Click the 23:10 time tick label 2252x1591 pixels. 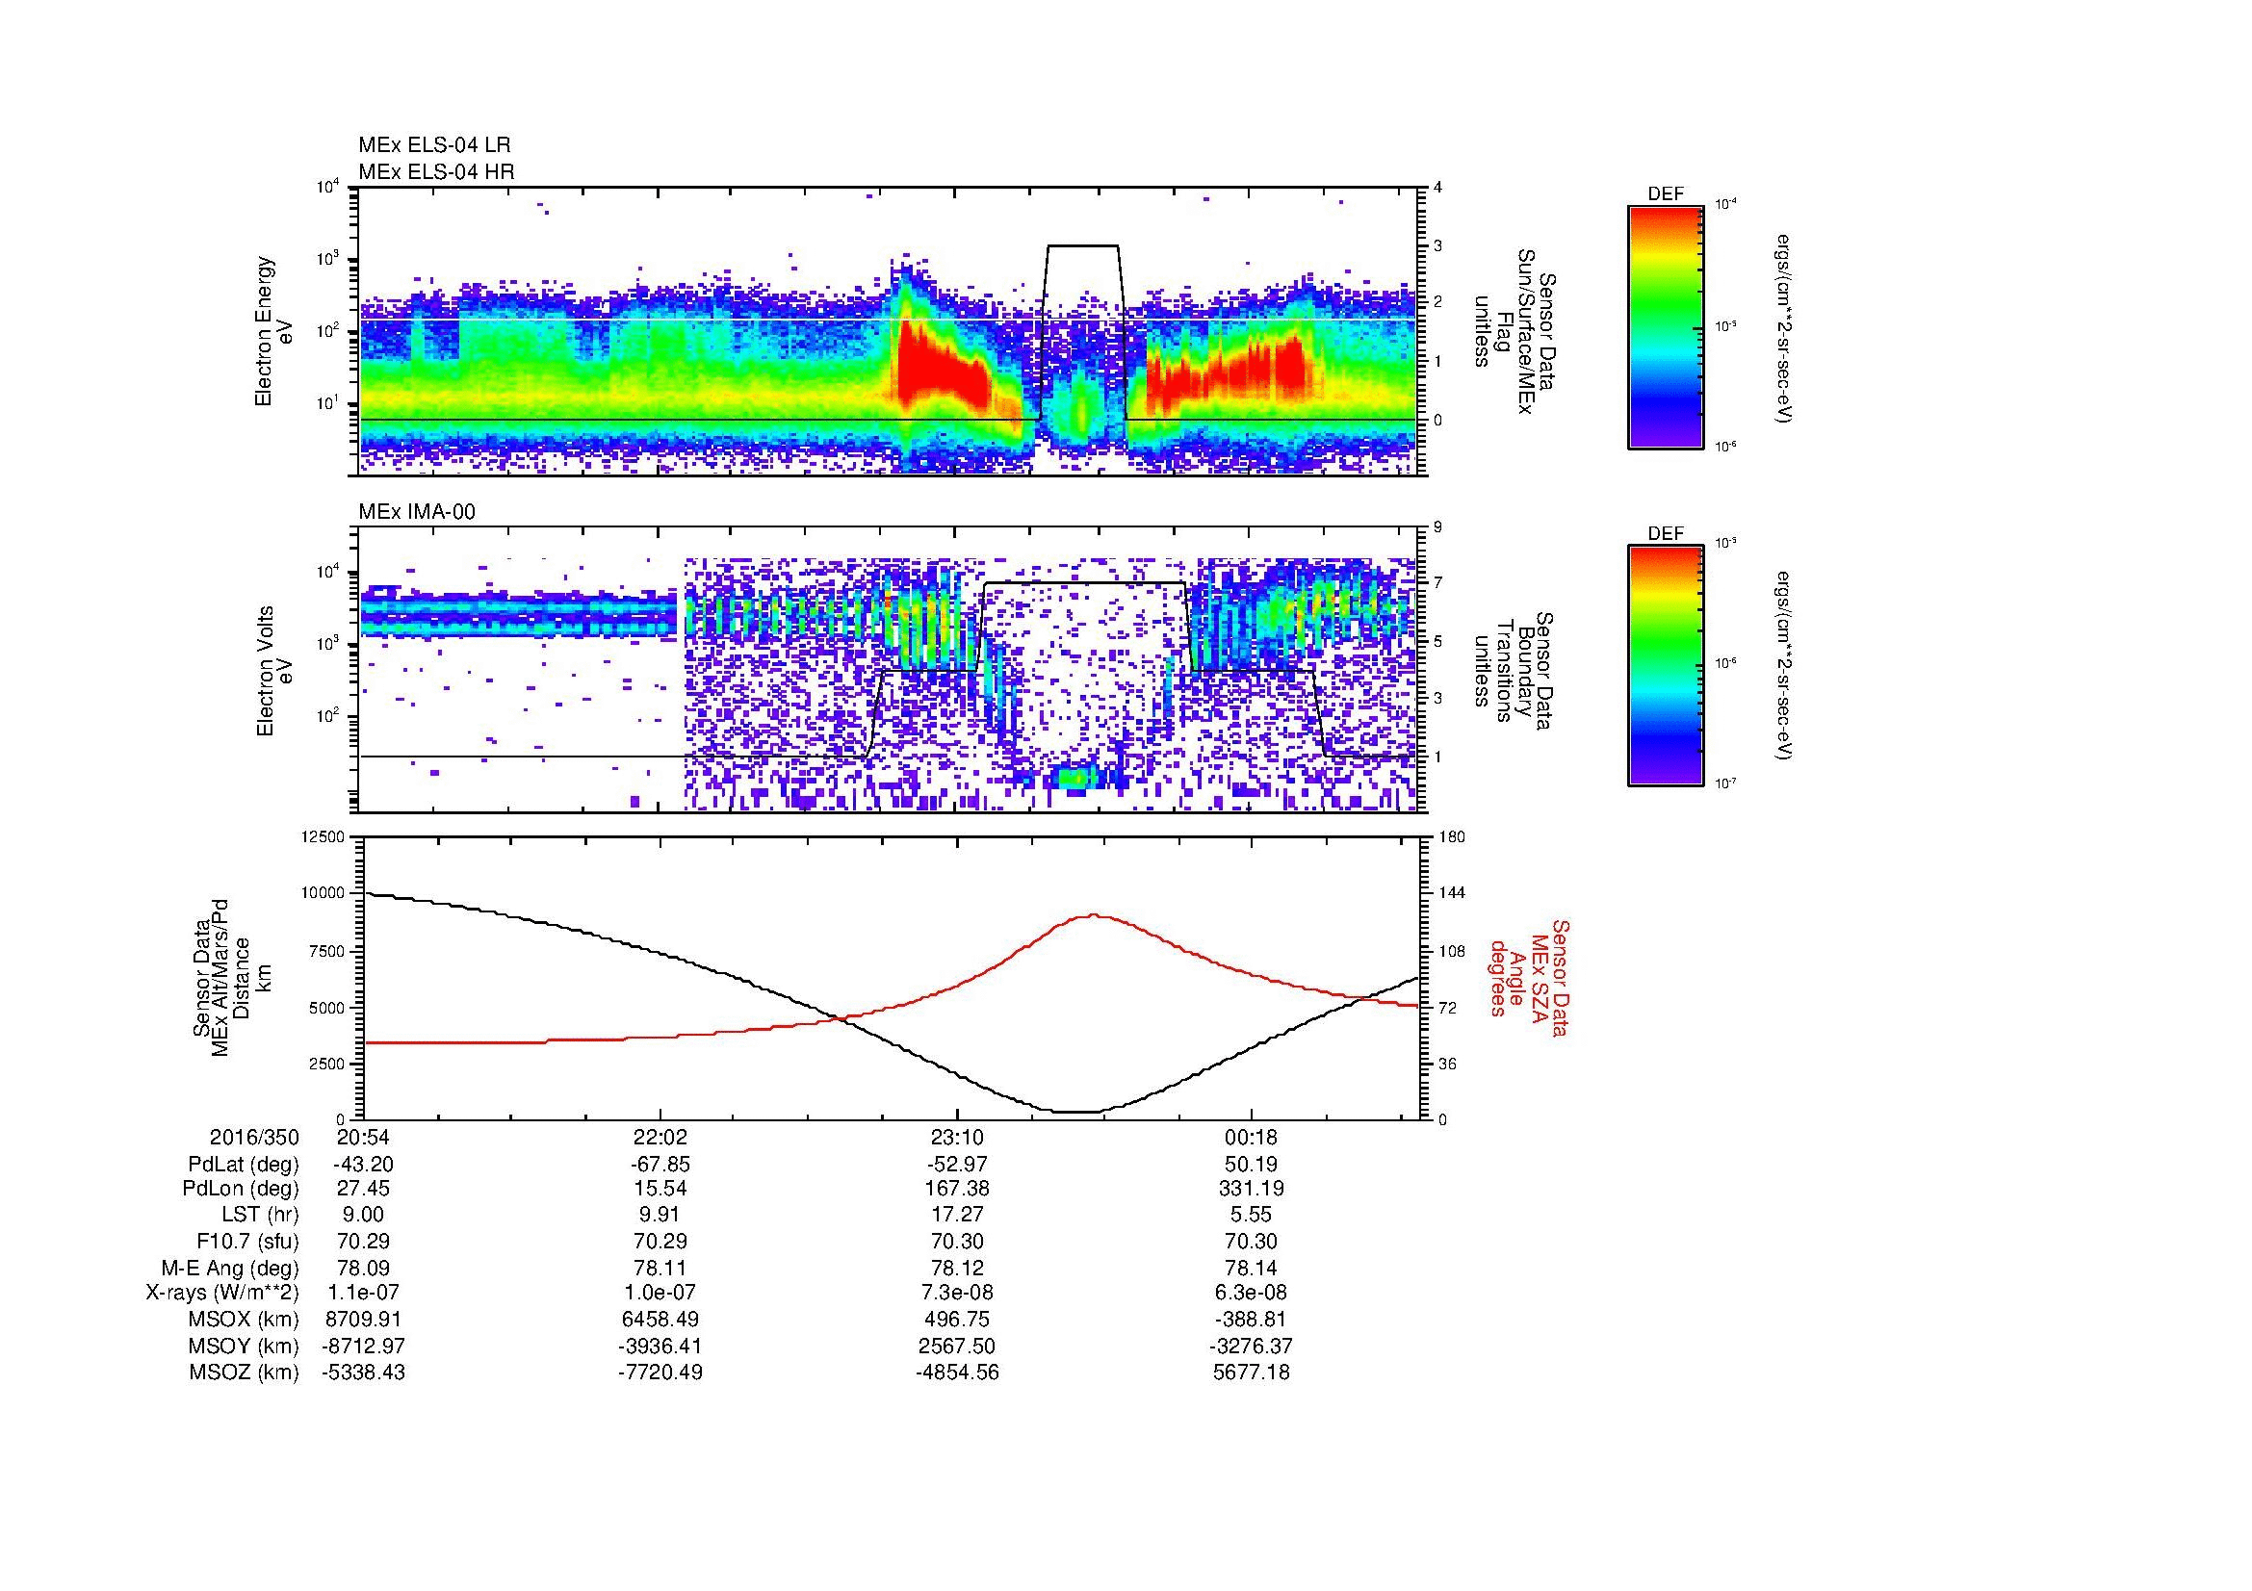point(956,1137)
